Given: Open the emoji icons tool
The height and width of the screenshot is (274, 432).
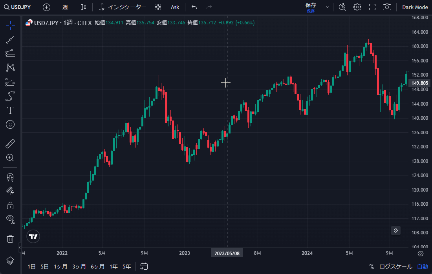Looking at the screenshot, I should coord(10,124).
